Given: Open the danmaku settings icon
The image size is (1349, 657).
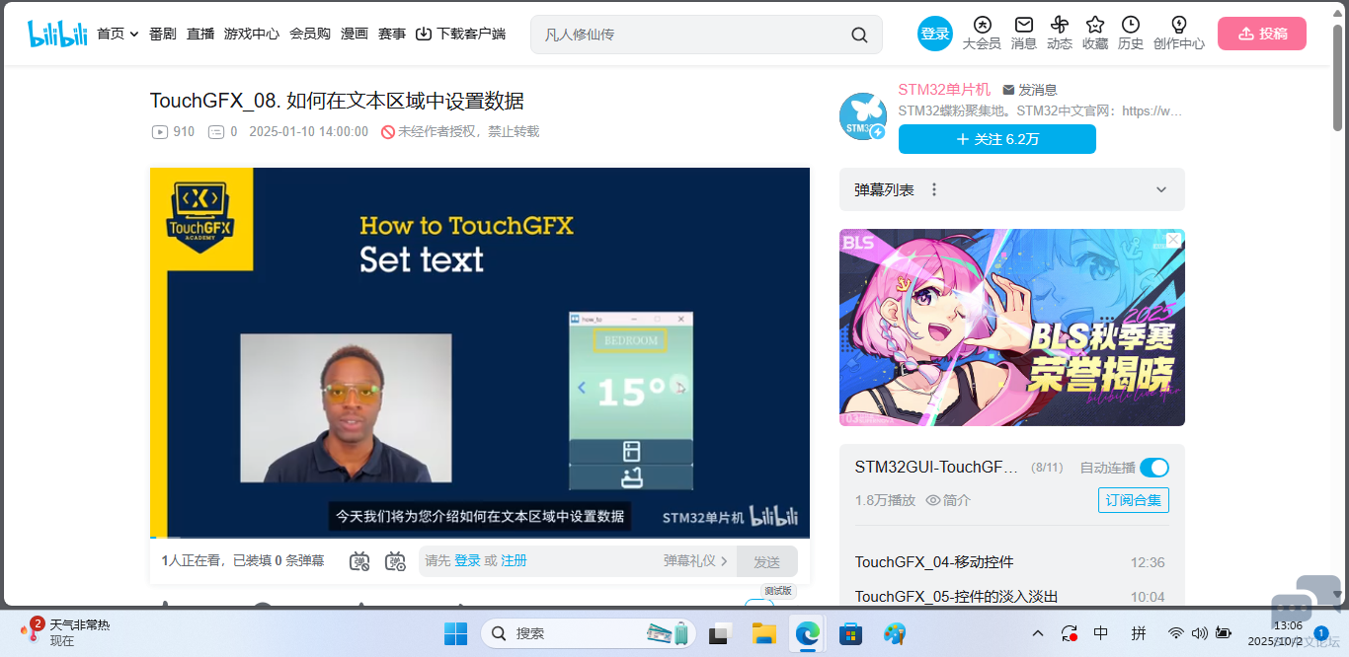Looking at the screenshot, I should [x=395, y=561].
